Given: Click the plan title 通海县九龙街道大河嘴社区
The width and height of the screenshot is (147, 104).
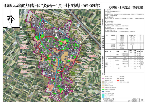Looking at the screenshot, I should [x=22, y=6].
